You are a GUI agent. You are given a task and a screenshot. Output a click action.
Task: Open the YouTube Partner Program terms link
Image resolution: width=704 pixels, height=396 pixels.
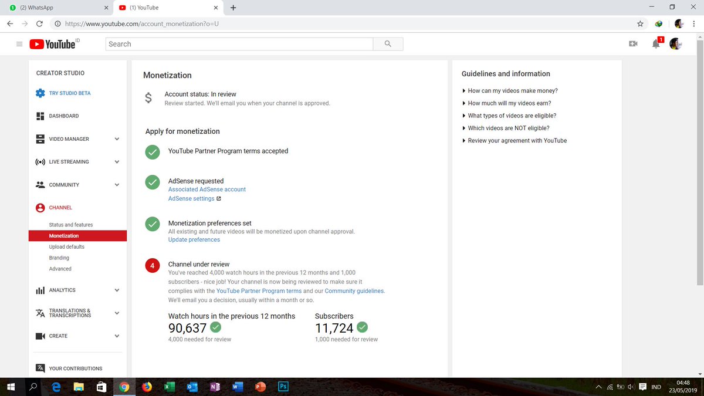[x=259, y=291]
